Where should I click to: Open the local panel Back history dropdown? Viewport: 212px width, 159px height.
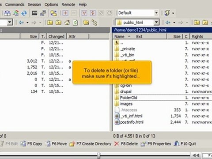[x=27, y=23]
